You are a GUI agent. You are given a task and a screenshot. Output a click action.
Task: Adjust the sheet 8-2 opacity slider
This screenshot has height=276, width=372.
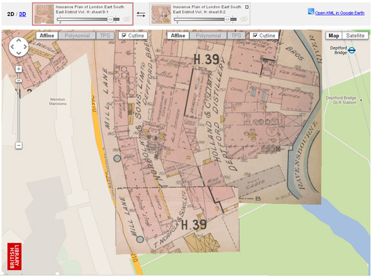point(227,19)
